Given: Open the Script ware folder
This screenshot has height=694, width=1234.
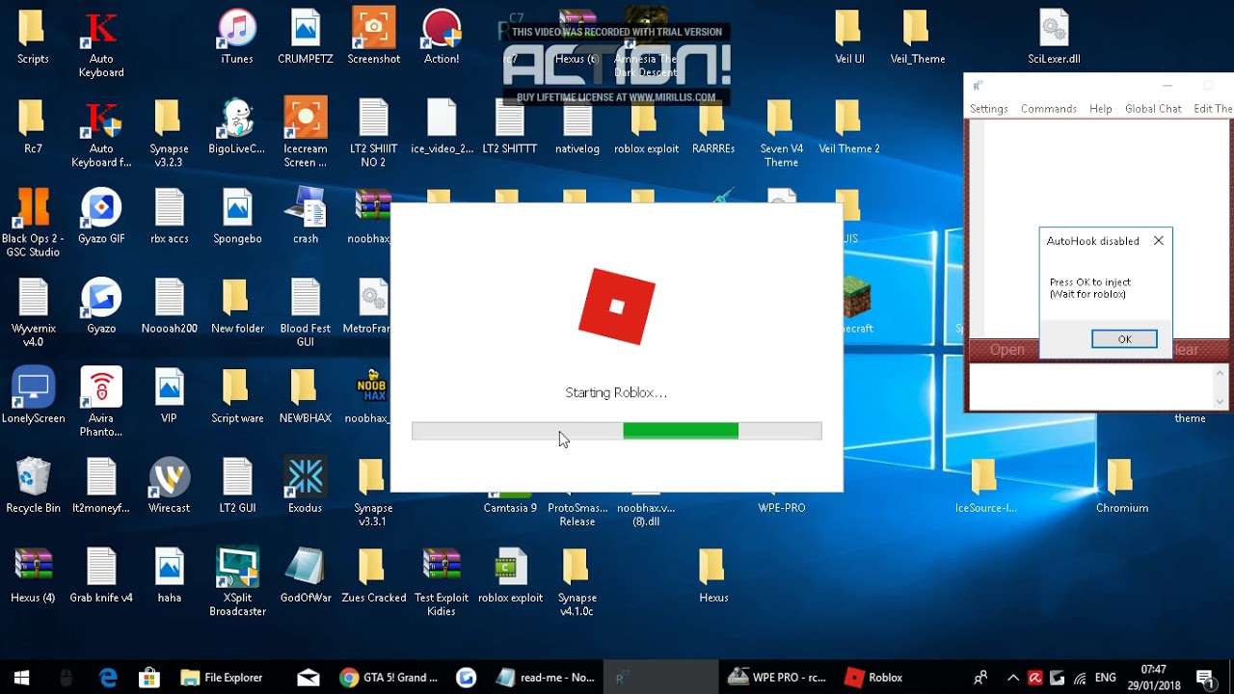Looking at the screenshot, I should coord(237,395).
